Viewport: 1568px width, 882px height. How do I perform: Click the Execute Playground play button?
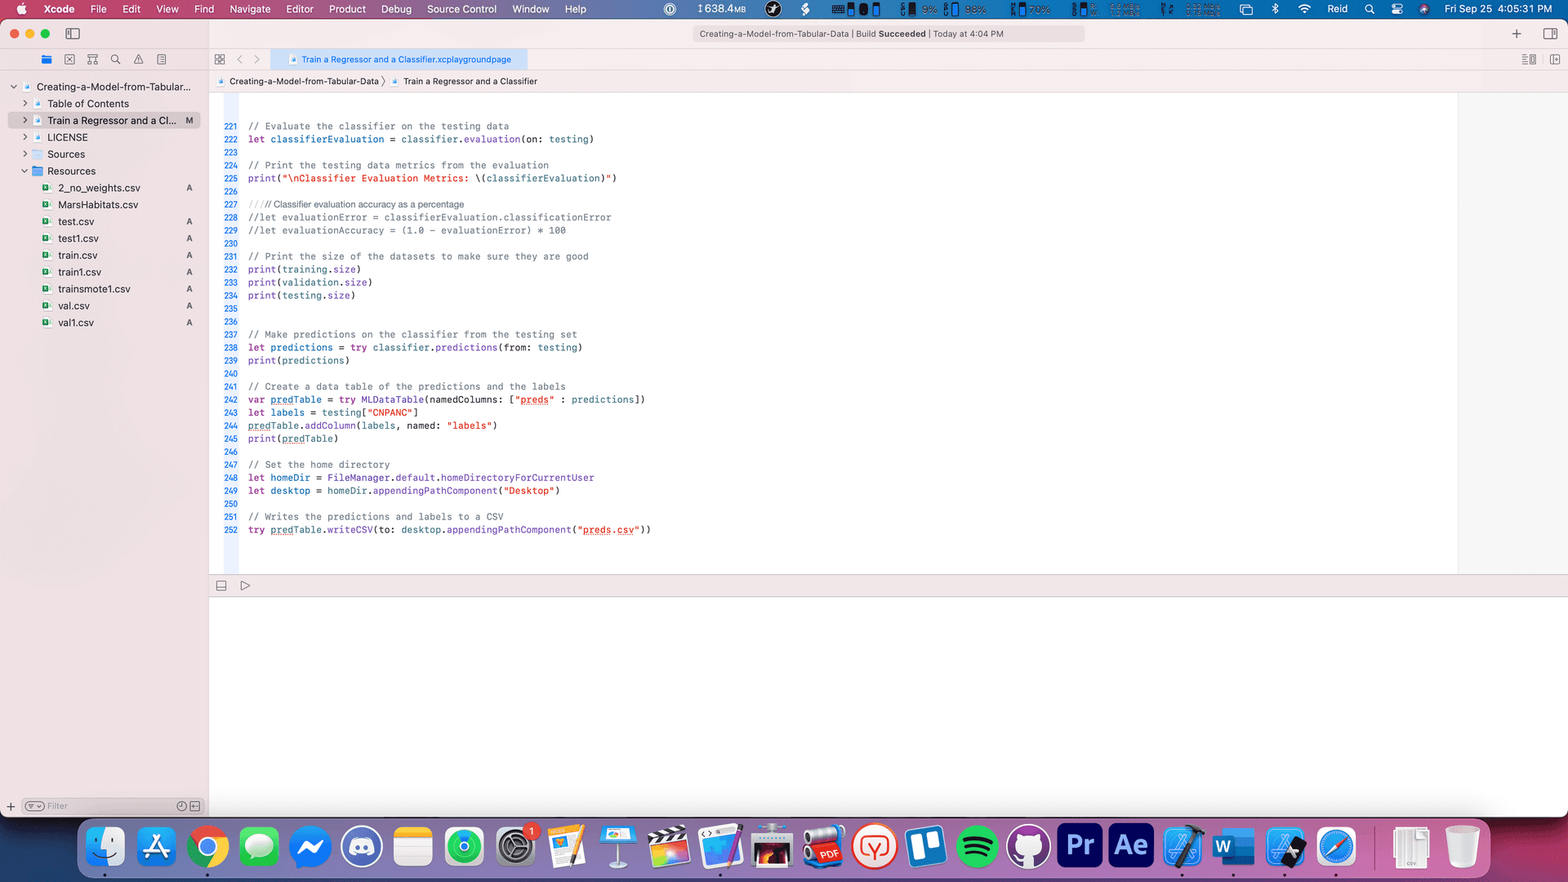click(245, 586)
